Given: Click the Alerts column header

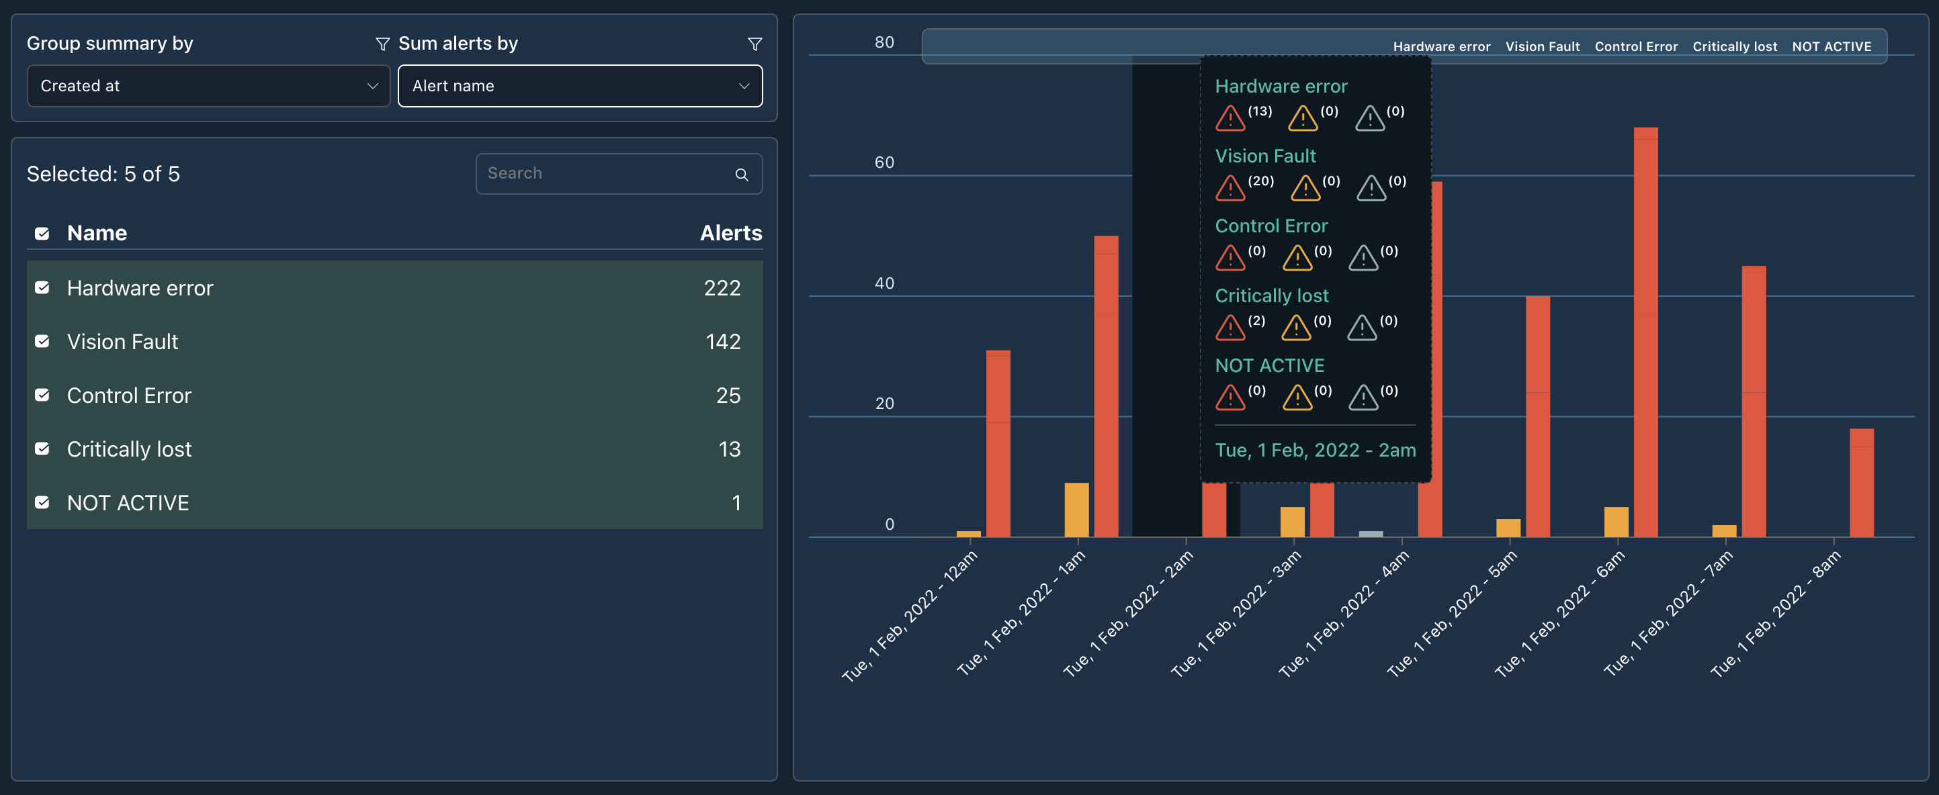Looking at the screenshot, I should [730, 233].
